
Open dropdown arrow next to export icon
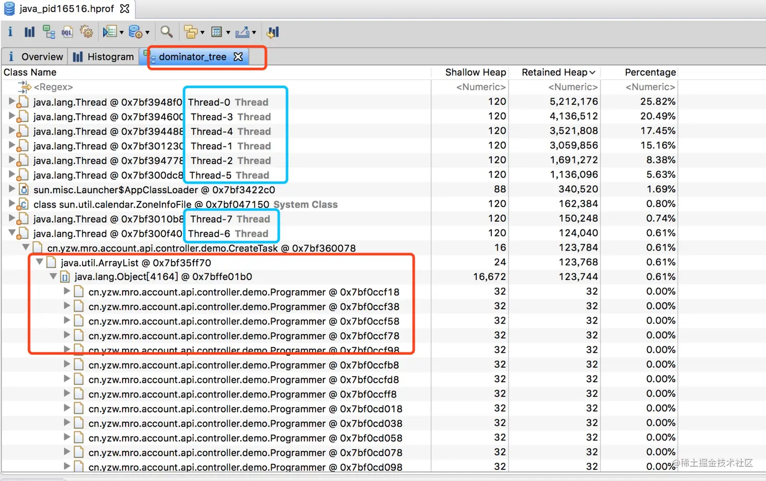tap(254, 33)
